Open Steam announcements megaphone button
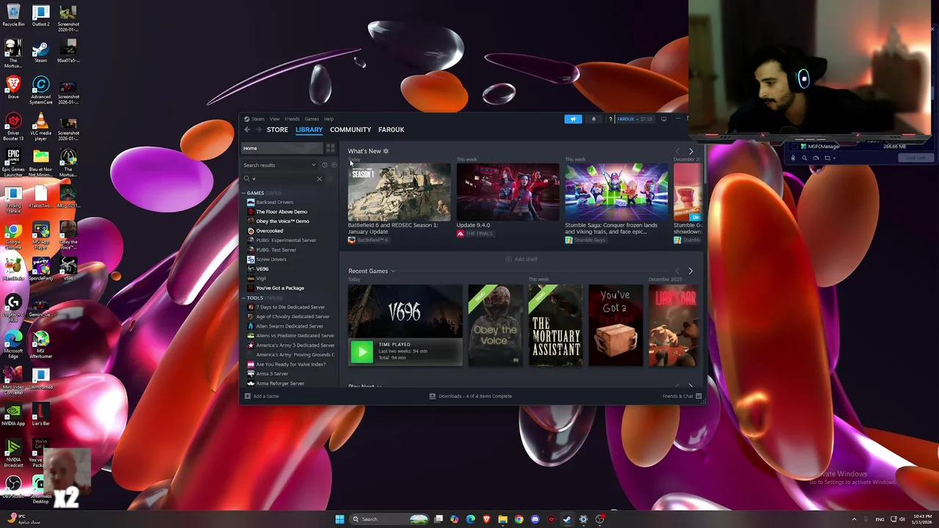 point(573,119)
